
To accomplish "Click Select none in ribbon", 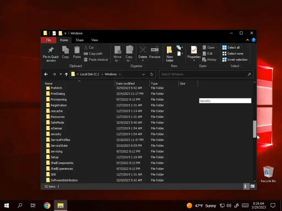I will pyautogui.click(x=233, y=54).
